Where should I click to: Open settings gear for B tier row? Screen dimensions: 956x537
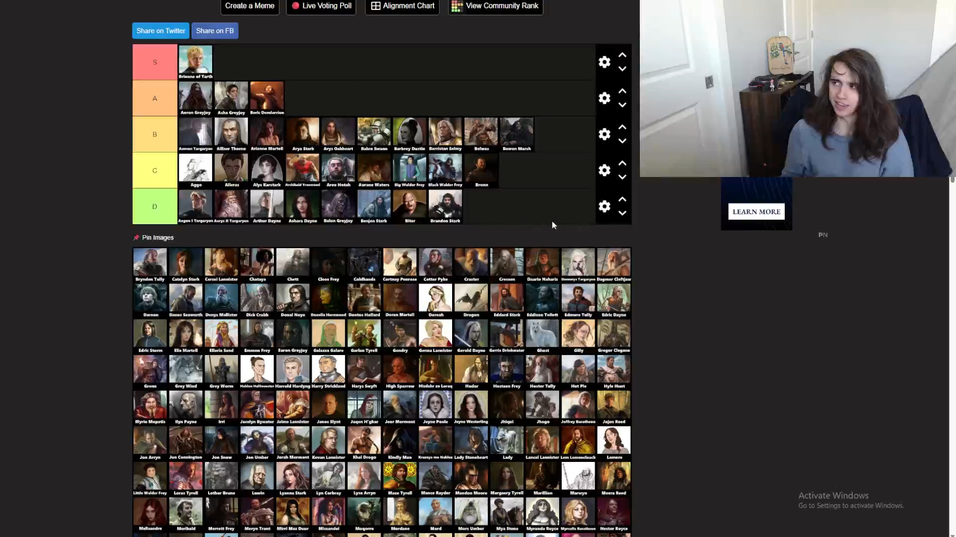pyautogui.click(x=604, y=134)
